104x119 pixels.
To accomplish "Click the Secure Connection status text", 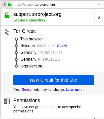I will [29, 20].
